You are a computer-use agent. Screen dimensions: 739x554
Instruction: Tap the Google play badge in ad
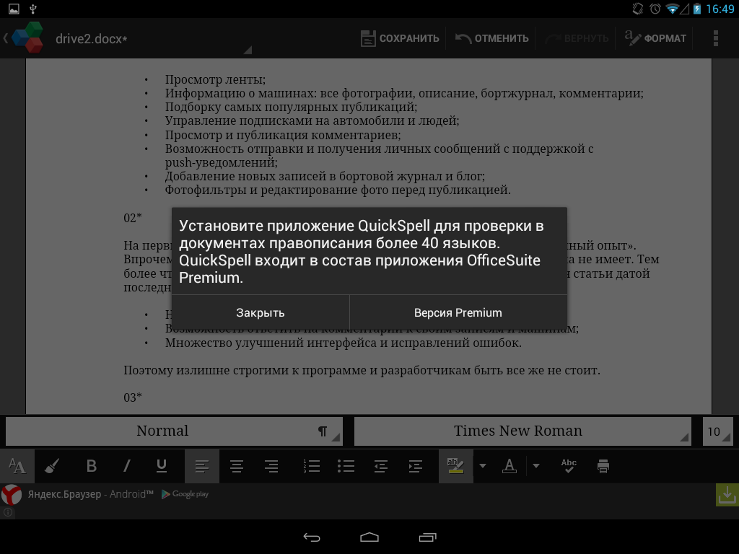(x=185, y=494)
